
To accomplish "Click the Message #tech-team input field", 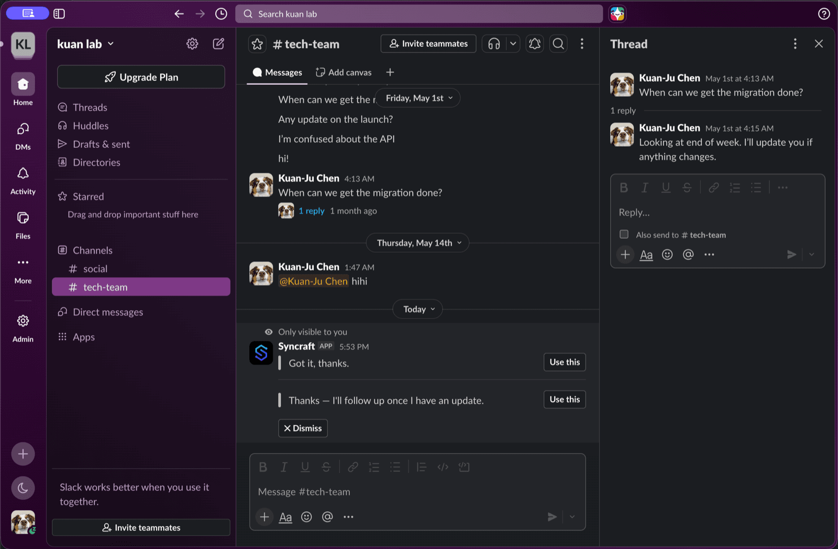I will (417, 492).
